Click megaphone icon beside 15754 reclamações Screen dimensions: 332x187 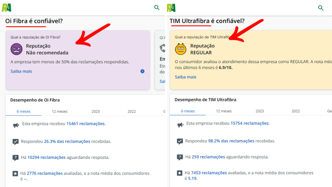(180, 125)
